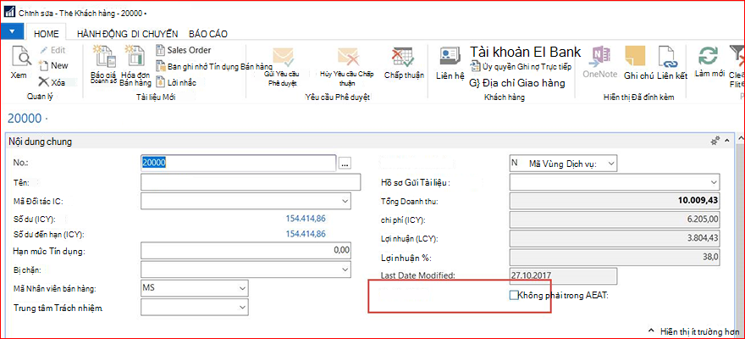The width and height of the screenshot is (745, 339).
Task: Open the blue application menu dropdown
Action: pyautogui.click(x=13, y=32)
